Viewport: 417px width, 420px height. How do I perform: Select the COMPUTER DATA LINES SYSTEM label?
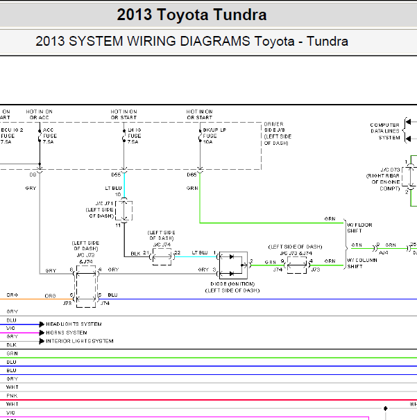pos(385,131)
